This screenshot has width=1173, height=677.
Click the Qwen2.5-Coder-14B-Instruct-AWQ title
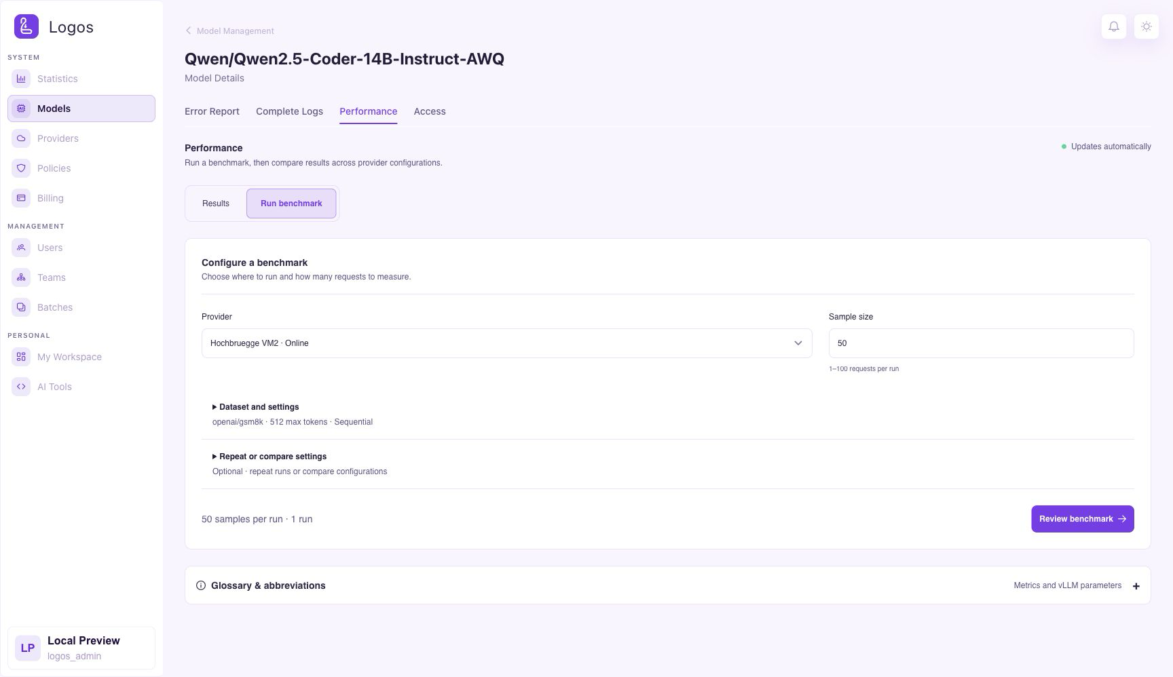[344, 59]
